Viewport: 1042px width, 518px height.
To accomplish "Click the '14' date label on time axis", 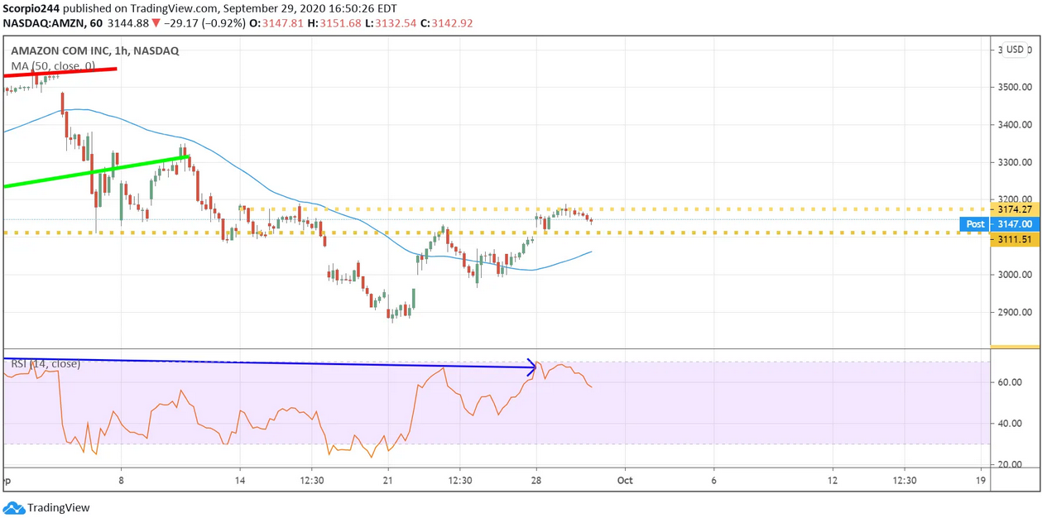I will click(x=240, y=480).
